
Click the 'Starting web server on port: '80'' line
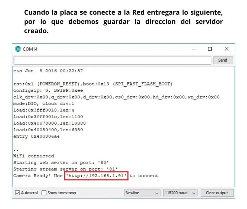click(x=61, y=163)
